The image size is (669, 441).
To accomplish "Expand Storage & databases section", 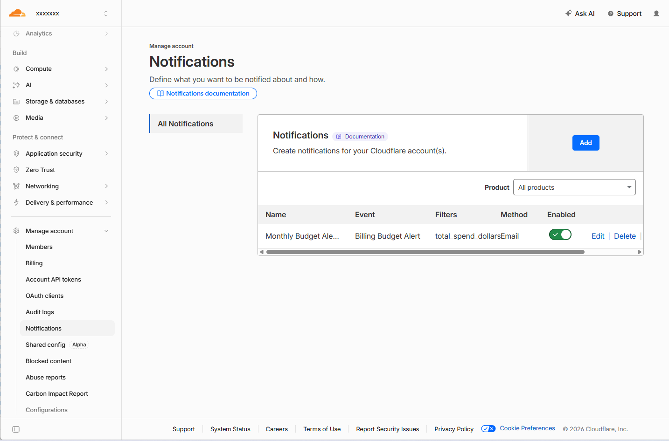I will (x=106, y=102).
